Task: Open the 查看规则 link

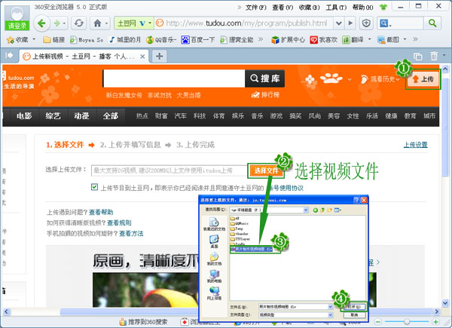Action: (119, 222)
